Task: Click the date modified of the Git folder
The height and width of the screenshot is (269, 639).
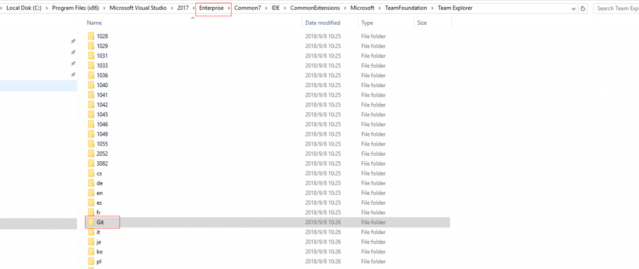Action: tap(323, 222)
